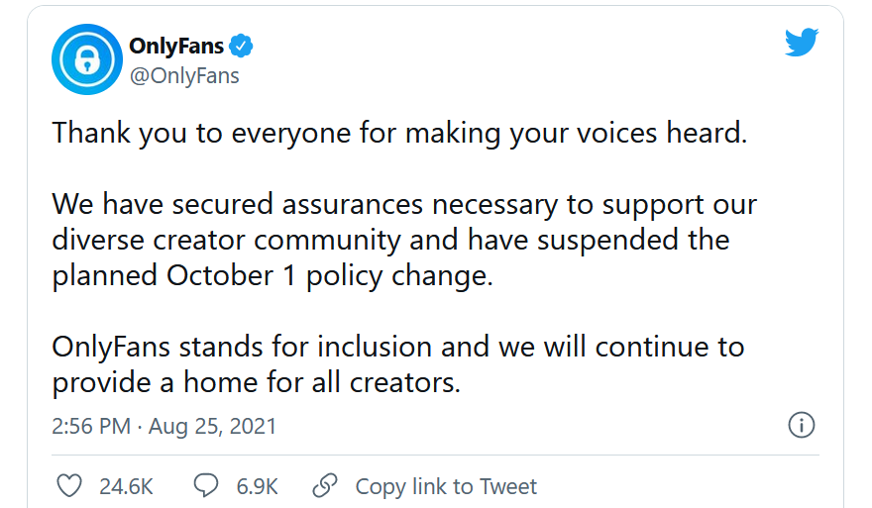This screenshot has width=872, height=508.
Task: Click the Aug 25, 2021 date
Action: 212,426
